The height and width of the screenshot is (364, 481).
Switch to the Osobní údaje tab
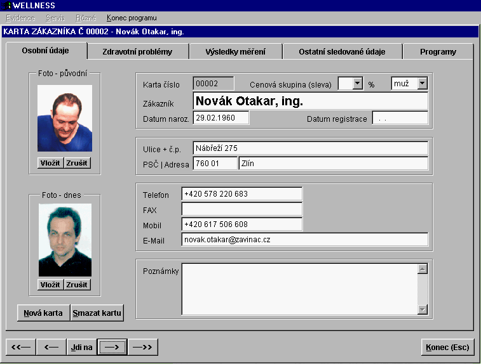click(x=45, y=51)
